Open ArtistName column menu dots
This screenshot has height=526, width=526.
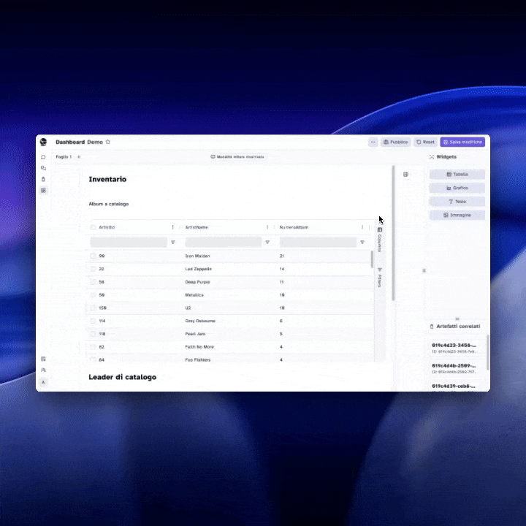click(x=267, y=227)
